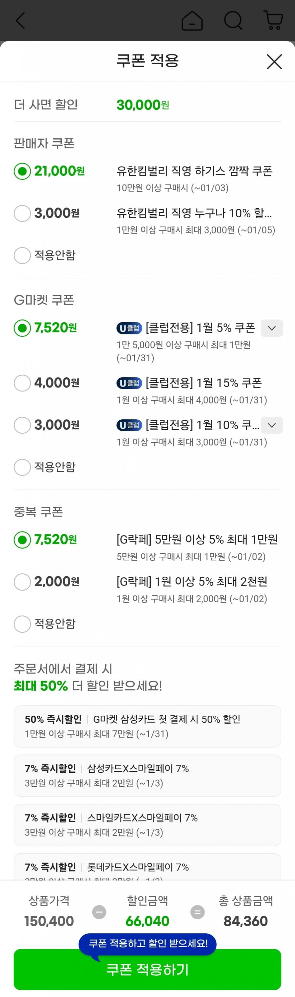Expand the 1월 5% 쿠폰 dropdown arrow
This screenshot has height=997, width=295.
[272, 328]
